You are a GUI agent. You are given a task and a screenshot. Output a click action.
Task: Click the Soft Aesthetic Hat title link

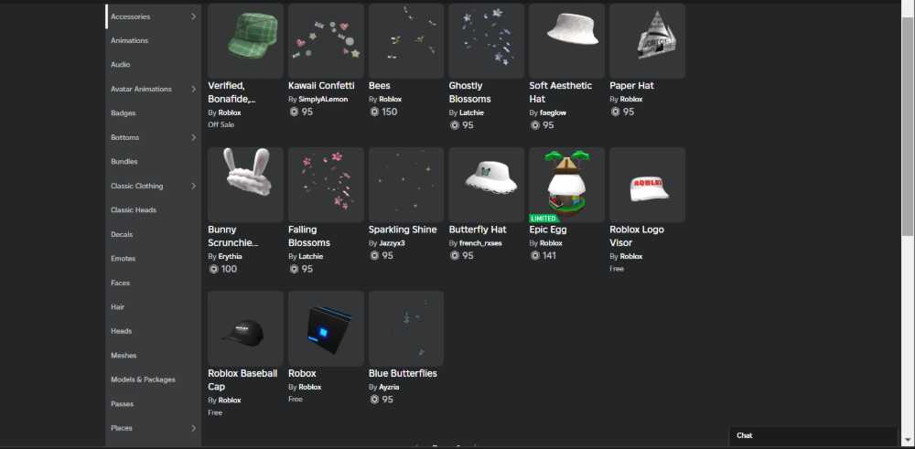point(561,92)
